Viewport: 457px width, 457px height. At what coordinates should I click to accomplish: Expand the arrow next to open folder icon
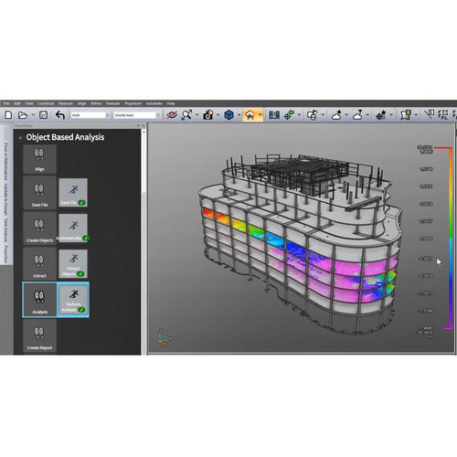(33, 115)
